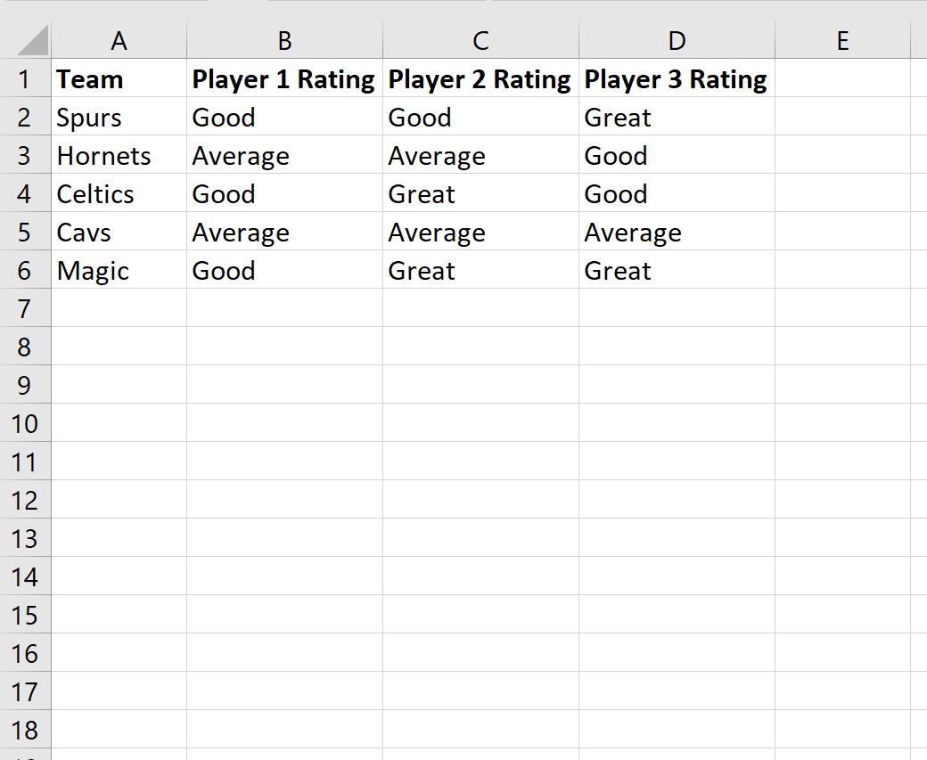Select row 1 header
This screenshot has height=760, width=927.
pyautogui.click(x=25, y=79)
